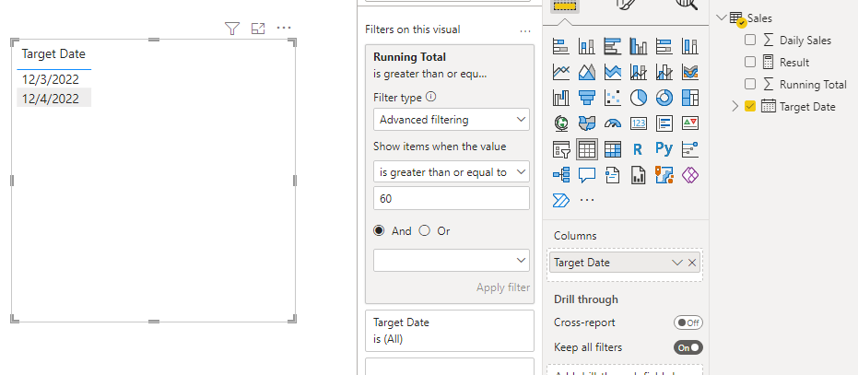The width and height of the screenshot is (858, 375).
Task: Select the paginated report visual
Action: [x=639, y=175]
